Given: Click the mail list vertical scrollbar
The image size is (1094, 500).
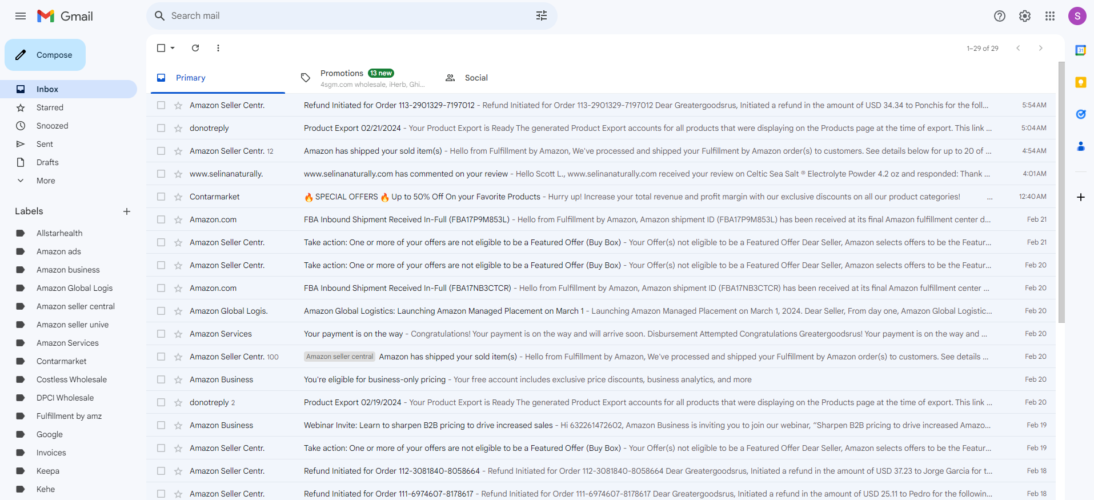Looking at the screenshot, I should click(x=1061, y=192).
